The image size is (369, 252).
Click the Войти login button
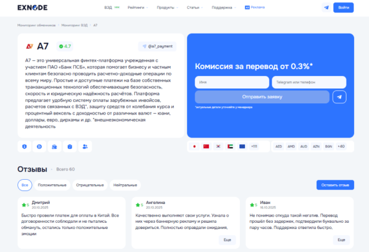[343, 7]
